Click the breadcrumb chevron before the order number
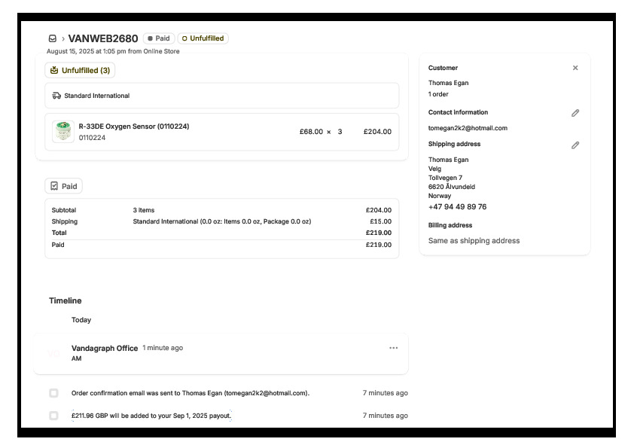Viewport: 634px width, 448px height. (62, 38)
